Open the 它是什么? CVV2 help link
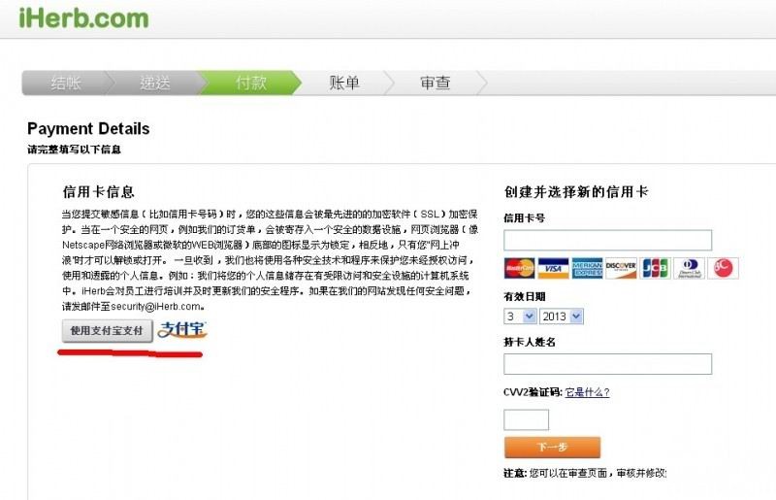 point(587,392)
